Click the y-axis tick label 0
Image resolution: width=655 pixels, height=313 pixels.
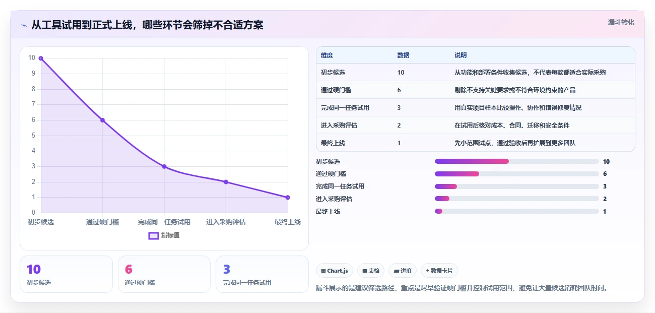(33, 213)
